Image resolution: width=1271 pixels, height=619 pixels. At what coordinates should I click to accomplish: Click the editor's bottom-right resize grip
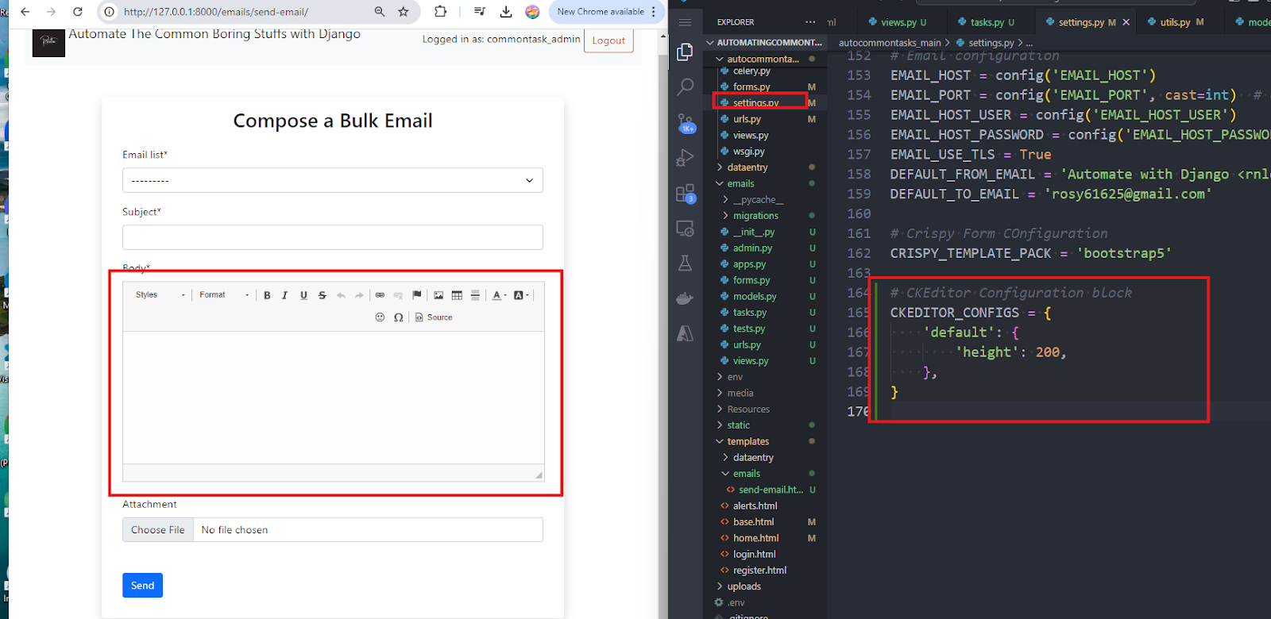click(539, 475)
